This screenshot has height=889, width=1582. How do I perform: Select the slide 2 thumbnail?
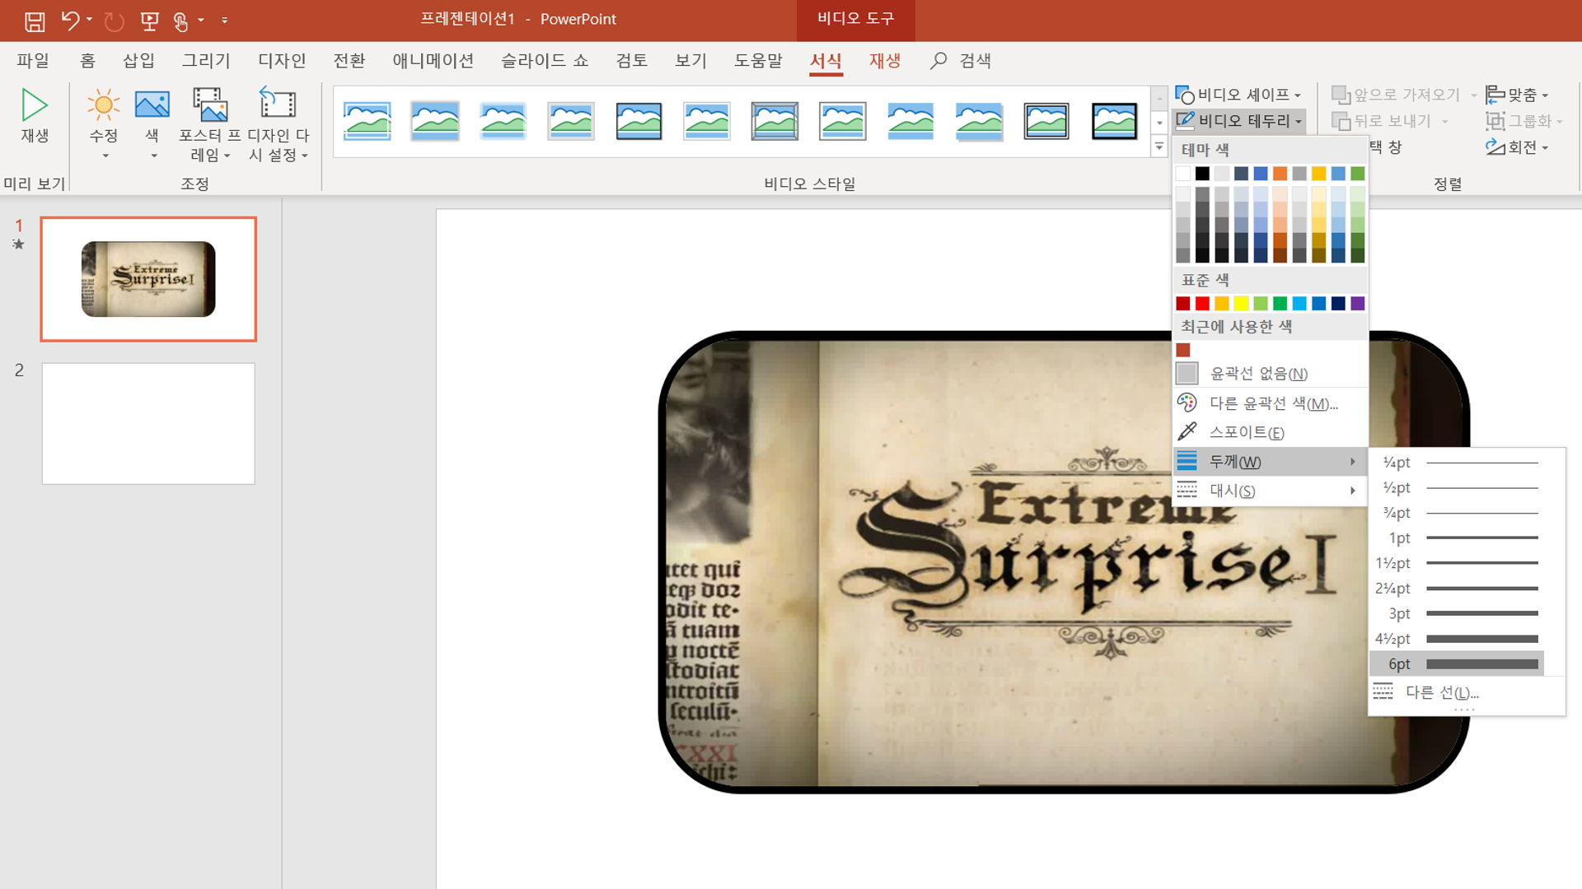pyautogui.click(x=148, y=423)
